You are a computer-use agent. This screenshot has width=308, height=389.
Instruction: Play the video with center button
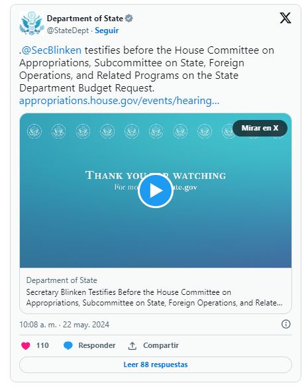click(x=155, y=191)
